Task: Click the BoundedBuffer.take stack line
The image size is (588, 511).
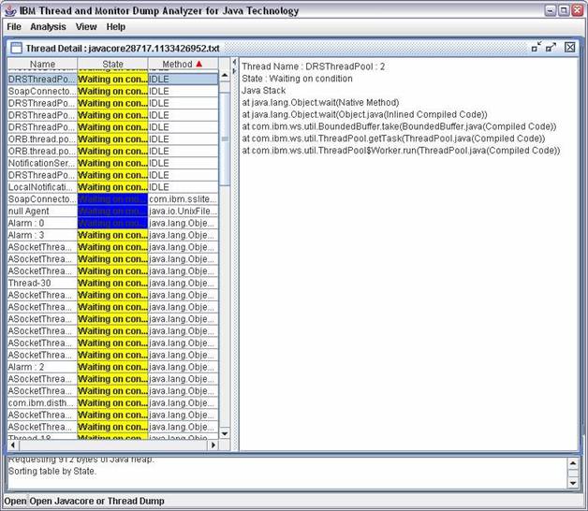Action: (x=399, y=126)
